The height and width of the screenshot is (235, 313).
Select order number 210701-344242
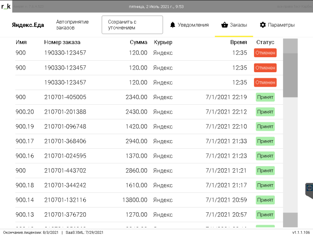(x=65, y=185)
